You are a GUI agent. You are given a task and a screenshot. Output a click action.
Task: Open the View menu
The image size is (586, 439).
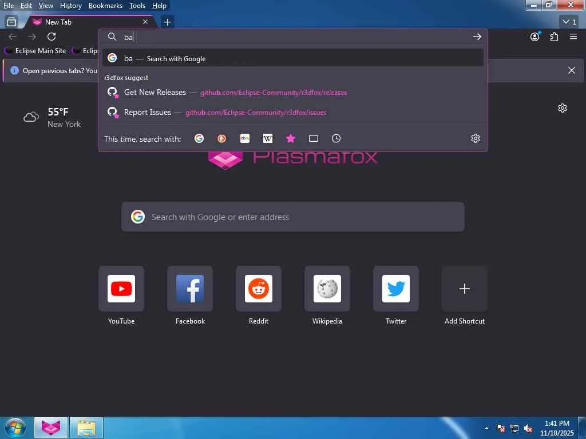[x=46, y=6]
